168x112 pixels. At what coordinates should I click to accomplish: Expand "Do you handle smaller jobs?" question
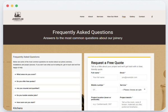46,95
